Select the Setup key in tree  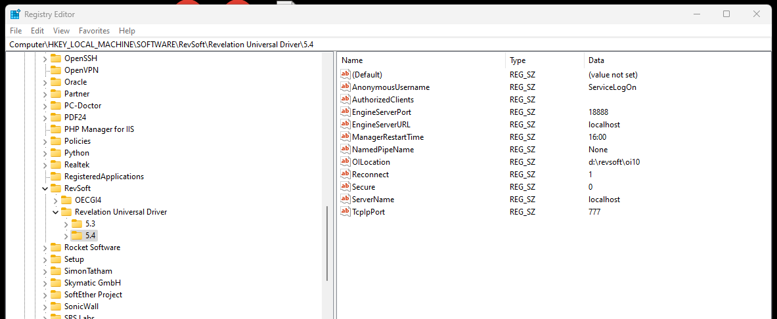(74, 259)
